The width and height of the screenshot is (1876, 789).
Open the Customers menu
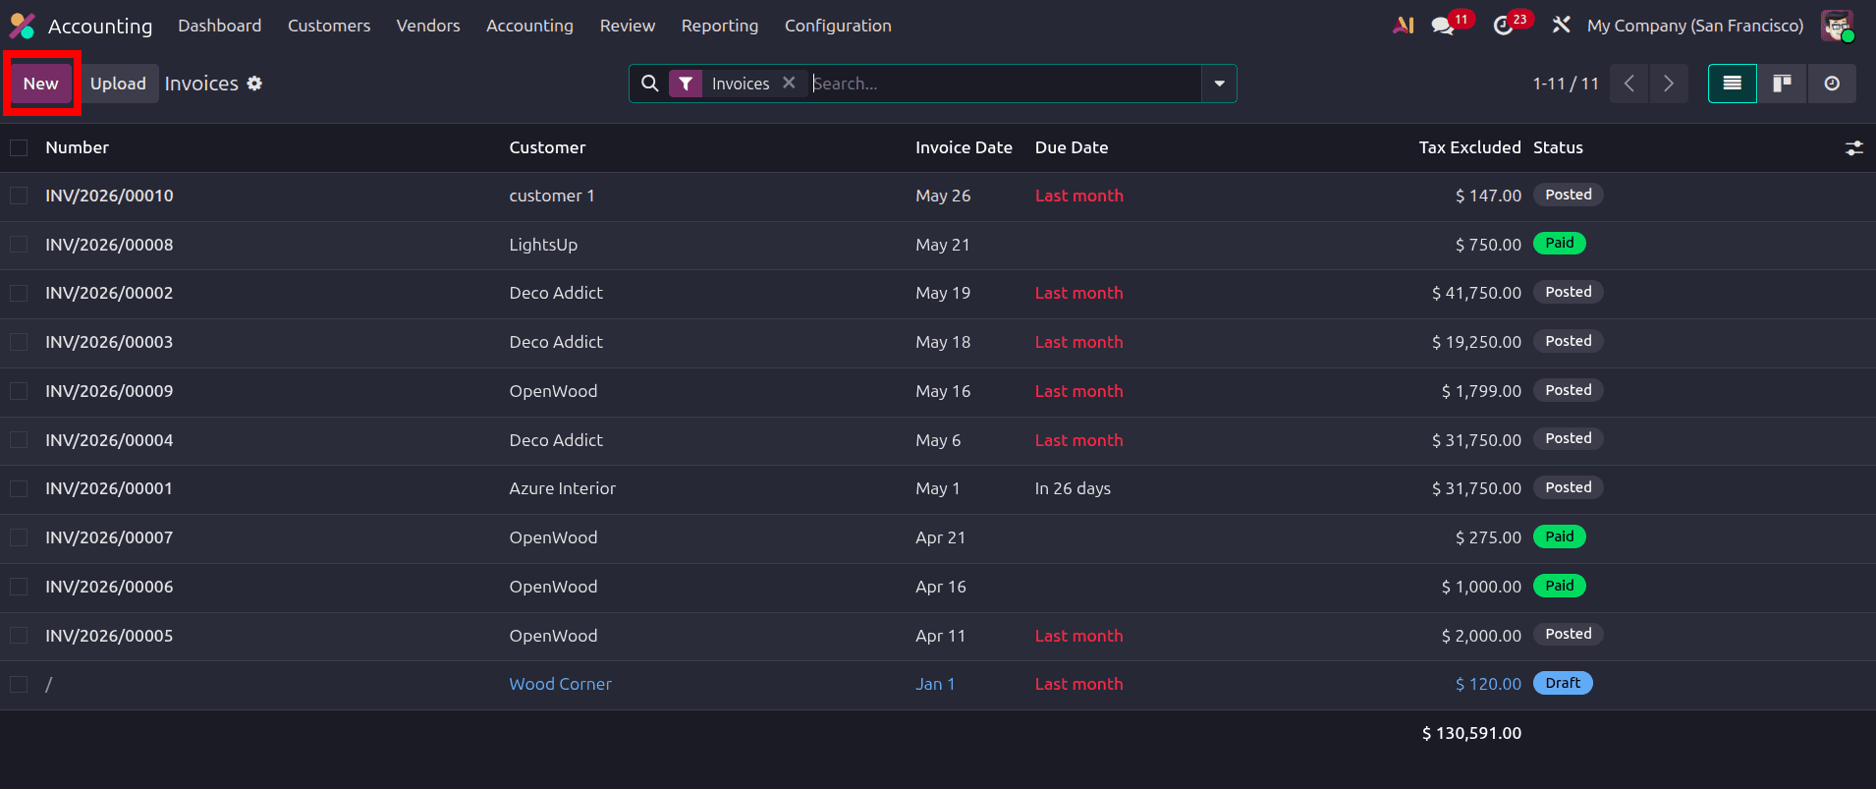click(329, 26)
